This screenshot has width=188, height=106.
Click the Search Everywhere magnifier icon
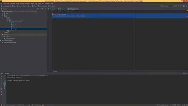pyautogui.click(x=187, y=6)
